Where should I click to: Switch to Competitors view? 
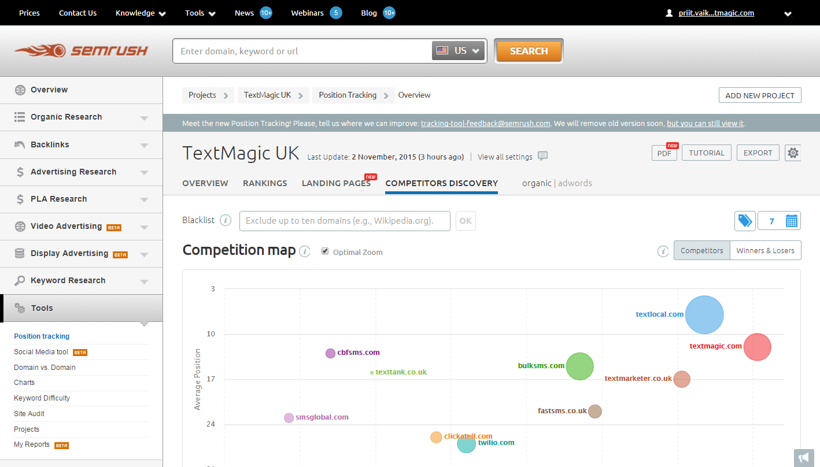[x=702, y=250]
